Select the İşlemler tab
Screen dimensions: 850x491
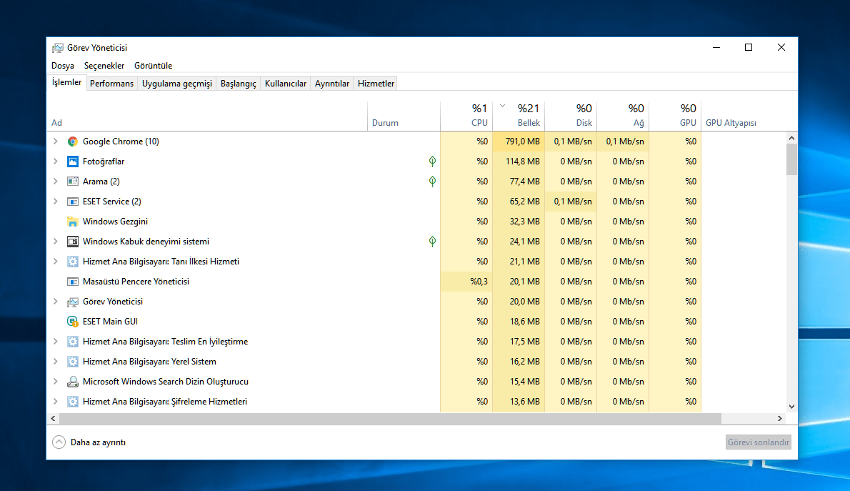66,82
